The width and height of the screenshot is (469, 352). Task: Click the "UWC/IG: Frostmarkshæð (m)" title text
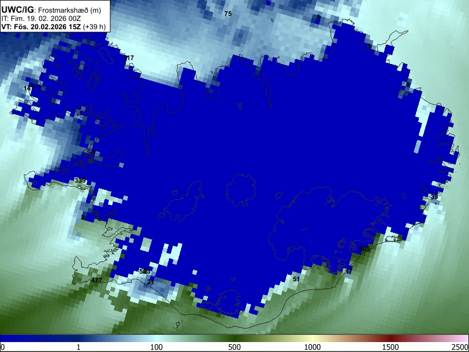pyautogui.click(x=51, y=10)
